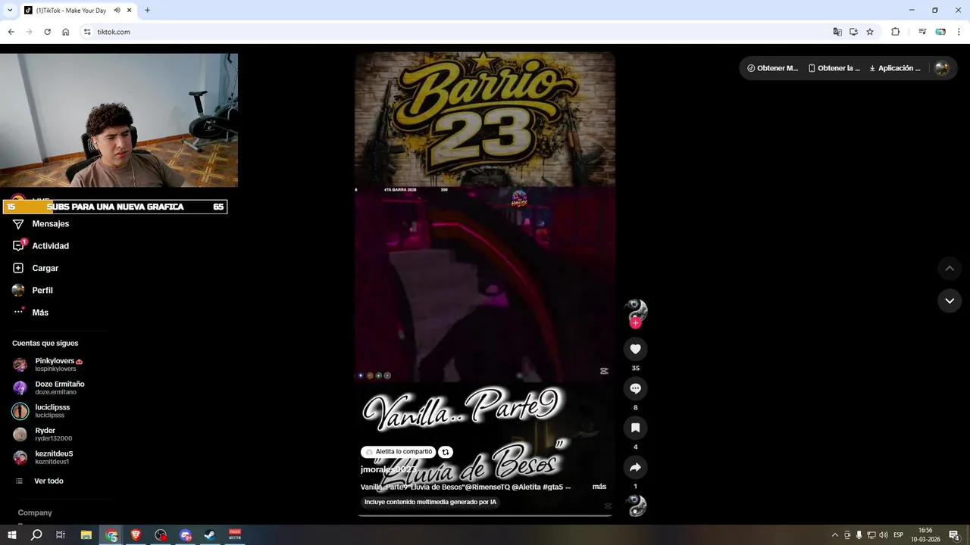Open Steam from the taskbar
970x545 pixels.
tap(210, 535)
